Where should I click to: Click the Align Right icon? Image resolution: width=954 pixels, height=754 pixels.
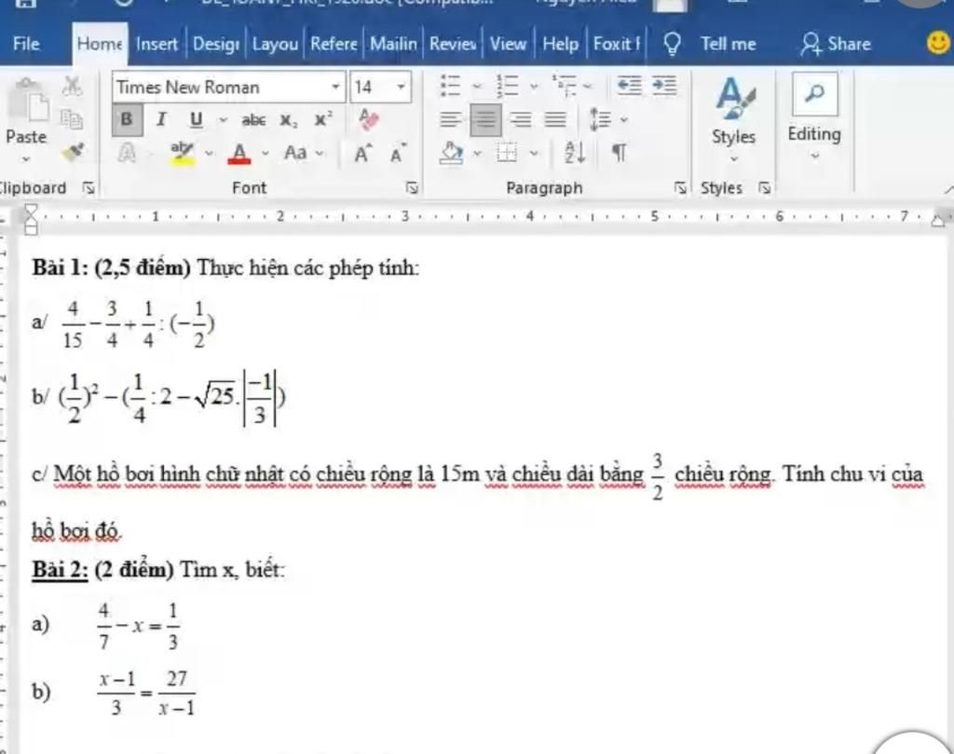(520, 119)
